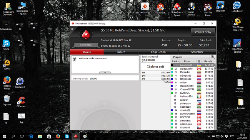Viewport: 250px width, 140px height.
Task: Click the tournament PokerStars spade logo
Action: (x=86, y=35)
